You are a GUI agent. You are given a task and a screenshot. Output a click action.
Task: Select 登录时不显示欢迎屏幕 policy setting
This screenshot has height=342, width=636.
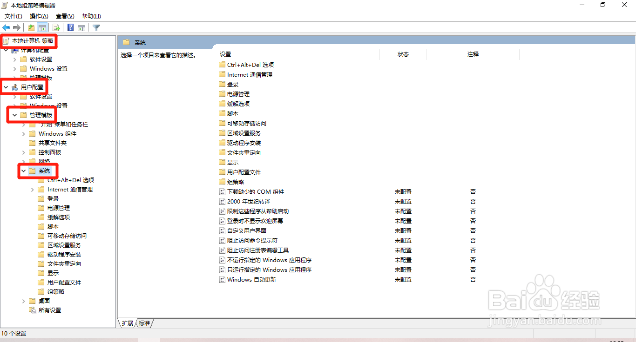pos(255,221)
